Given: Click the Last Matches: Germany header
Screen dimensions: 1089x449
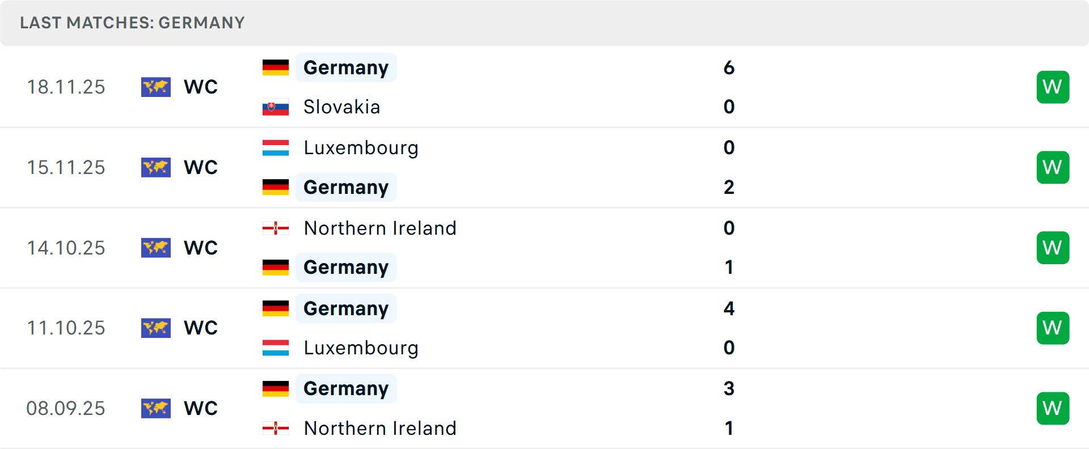Looking at the screenshot, I should click(x=132, y=23).
